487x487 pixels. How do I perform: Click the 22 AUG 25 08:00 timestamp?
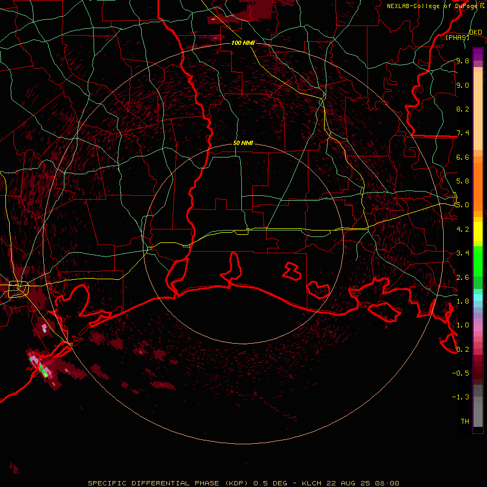[363, 483]
